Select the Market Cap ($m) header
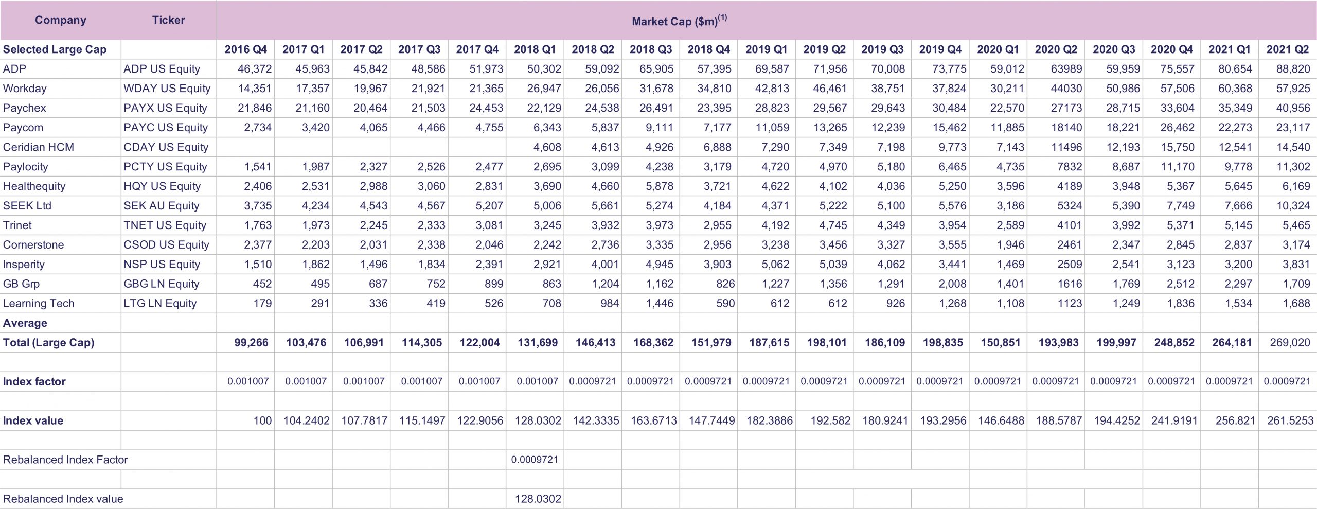The height and width of the screenshot is (509, 1317). (x=679, y=21)
